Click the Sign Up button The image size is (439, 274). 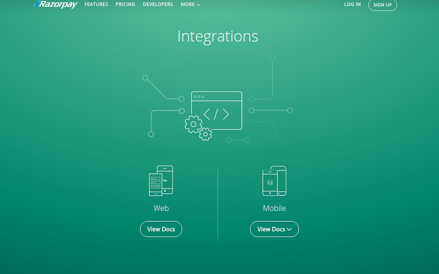pyautogui.click(x=383, y=5)
